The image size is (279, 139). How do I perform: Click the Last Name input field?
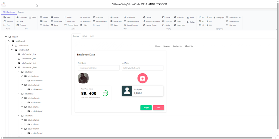point(143,68)
